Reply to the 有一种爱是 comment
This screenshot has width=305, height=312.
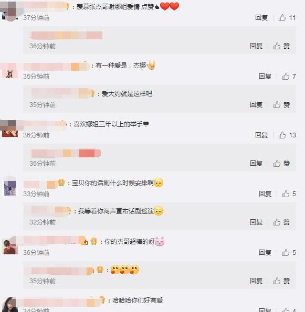coord(265,77)
